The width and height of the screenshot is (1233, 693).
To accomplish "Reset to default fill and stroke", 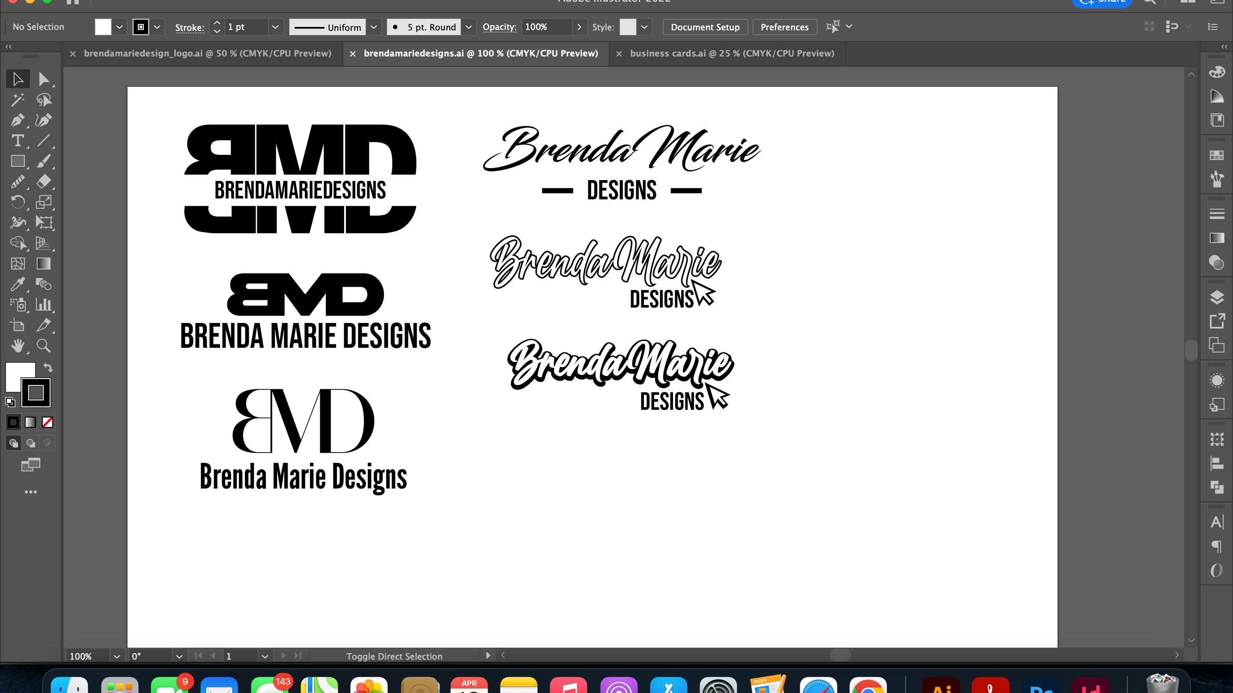I will [x=10, y=402].
